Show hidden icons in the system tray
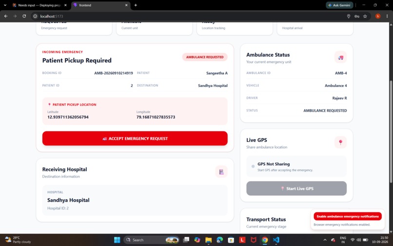The image size is (393, 246). [325, 240]
